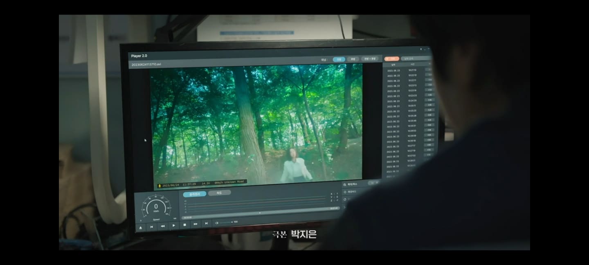
Task: Fast forward the video
Action: (196, 224)
